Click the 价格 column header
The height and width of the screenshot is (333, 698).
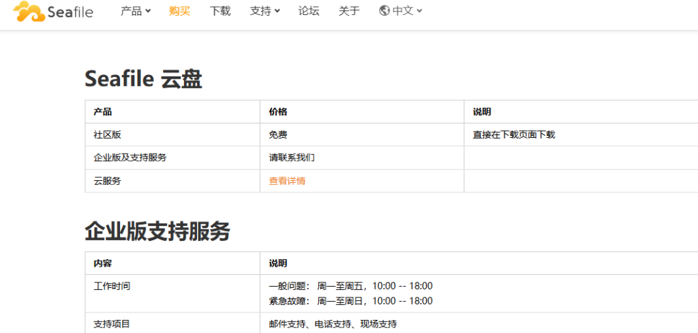pyautogui.click(x=362, y=111)
